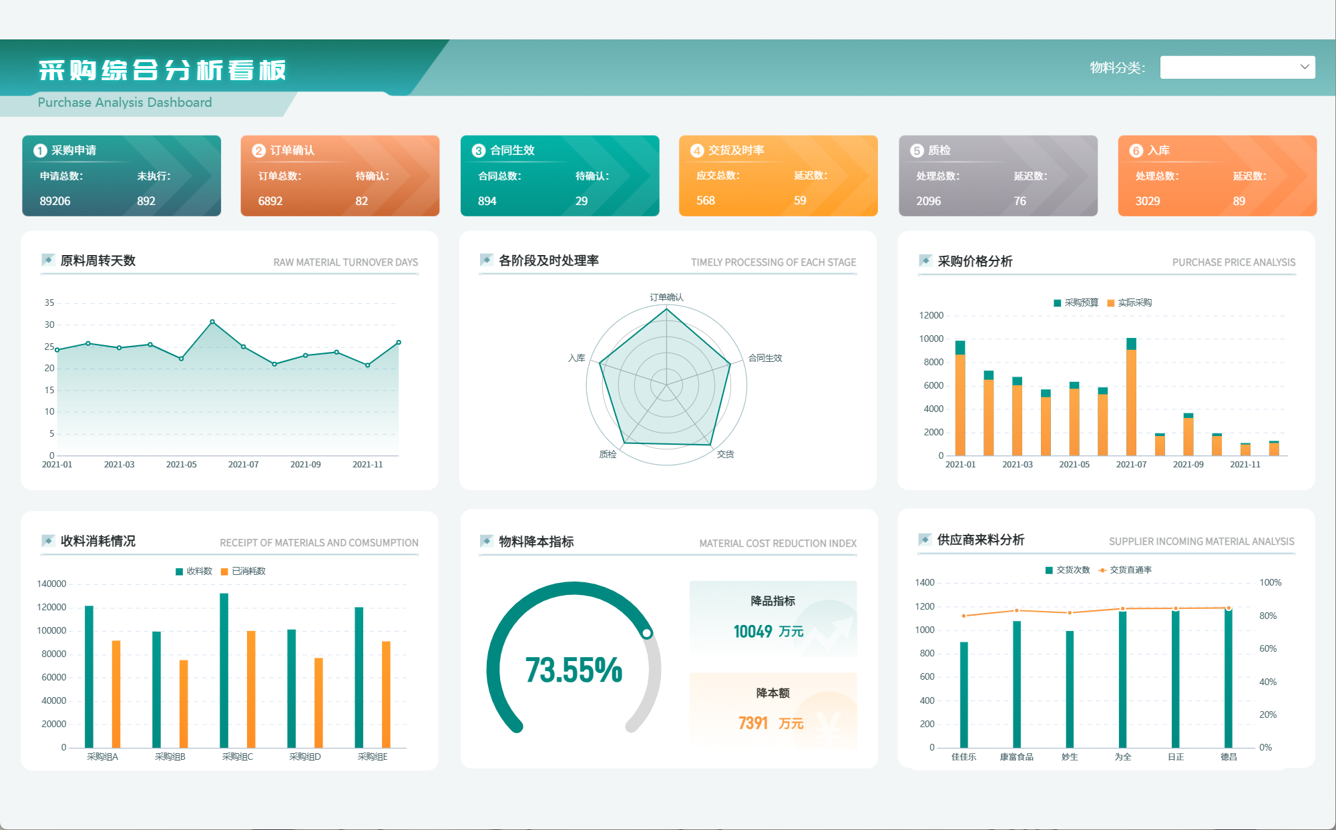Select the 订单确认 summary card
The height and width of the screenshot is (830, 1336).
340,176
